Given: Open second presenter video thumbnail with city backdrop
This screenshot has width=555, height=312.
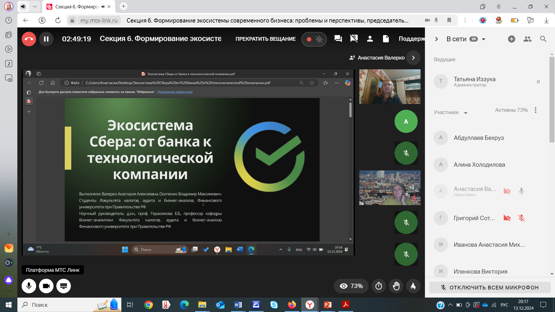Looking at the screenshot, I should (x=390, y=188).
